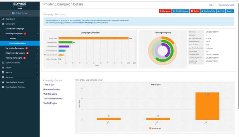Click the red badge on Phishing Campaigns

25,34
